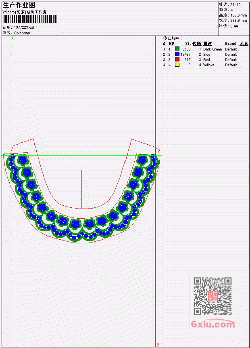Click stitch count 12497 in Blue row

(x=185, y=55)
